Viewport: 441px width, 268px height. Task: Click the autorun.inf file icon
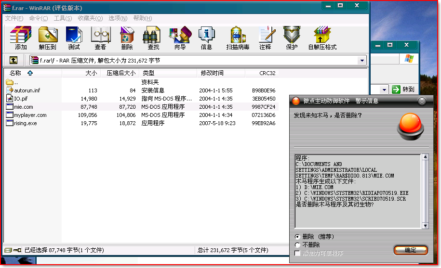(x=10, y=90)
